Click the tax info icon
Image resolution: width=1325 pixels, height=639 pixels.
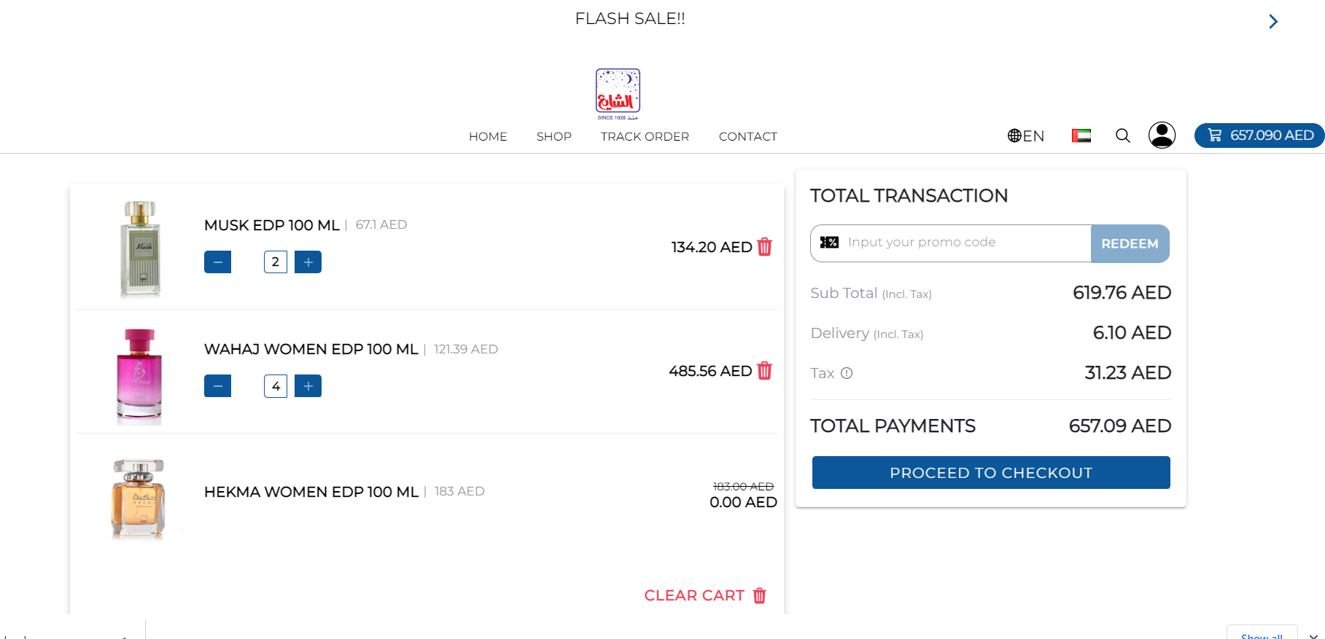[x=847, y=373]
